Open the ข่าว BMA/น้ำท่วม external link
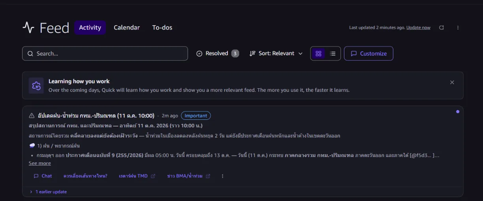483x201 pixels. tap(189, 176)
